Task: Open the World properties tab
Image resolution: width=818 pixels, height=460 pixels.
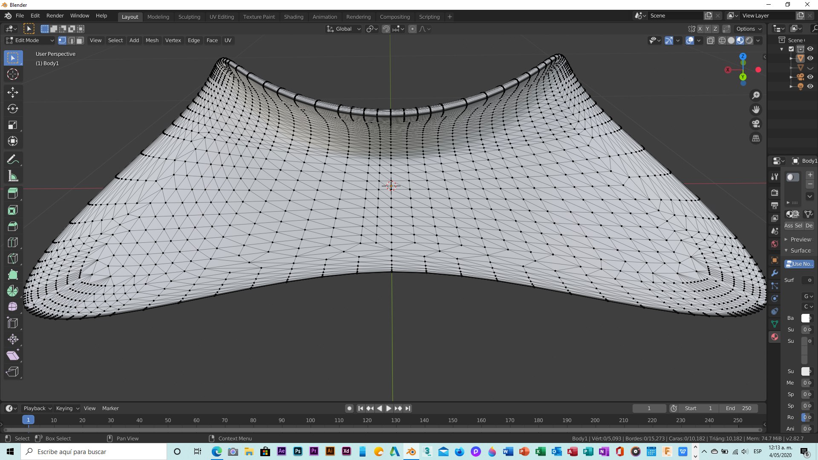Action: coord(775,244)
